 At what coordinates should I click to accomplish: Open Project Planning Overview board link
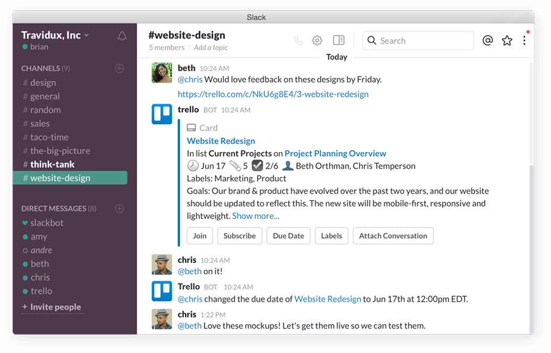[x=335, y=154]
